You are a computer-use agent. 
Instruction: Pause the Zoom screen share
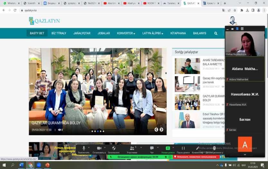coord(183,148)
